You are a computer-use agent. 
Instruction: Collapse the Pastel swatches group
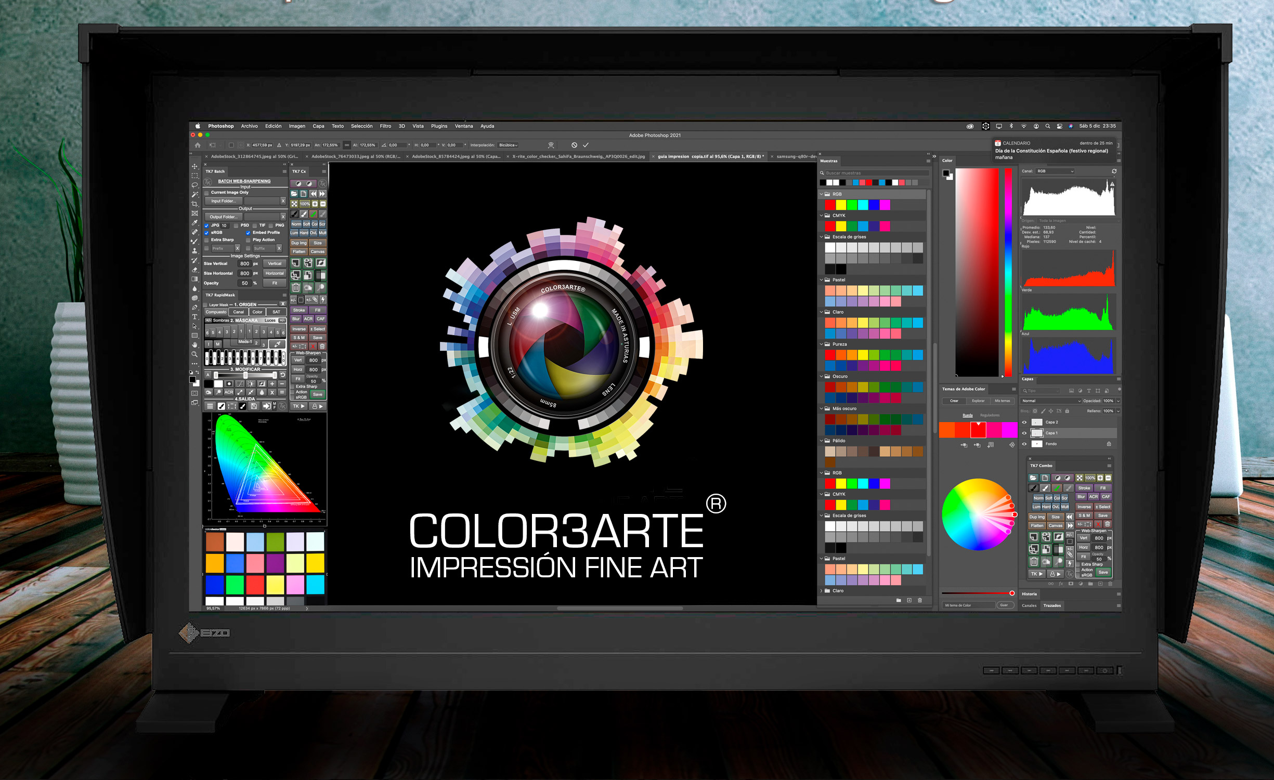point(822,280)
